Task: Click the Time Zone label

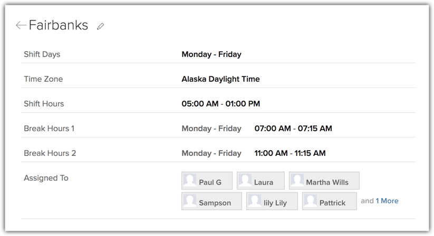Action: [43, 79]
